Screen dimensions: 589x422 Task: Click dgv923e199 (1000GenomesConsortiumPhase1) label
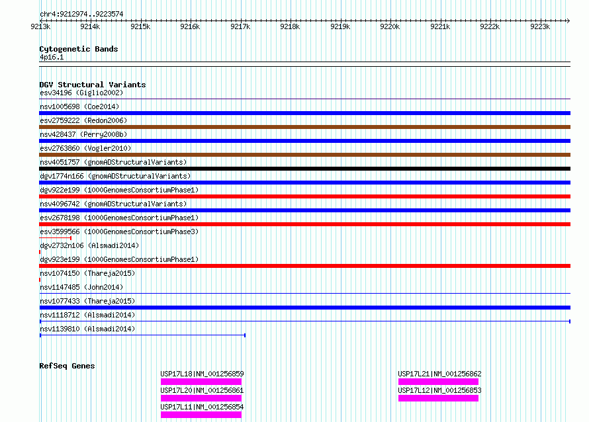(x=119, y=259)
